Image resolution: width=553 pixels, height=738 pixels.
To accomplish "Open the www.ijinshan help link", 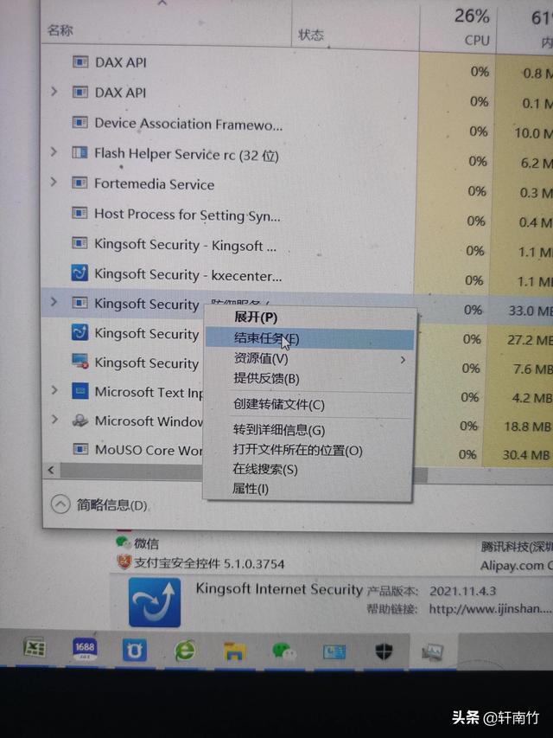I will point(490,609).
